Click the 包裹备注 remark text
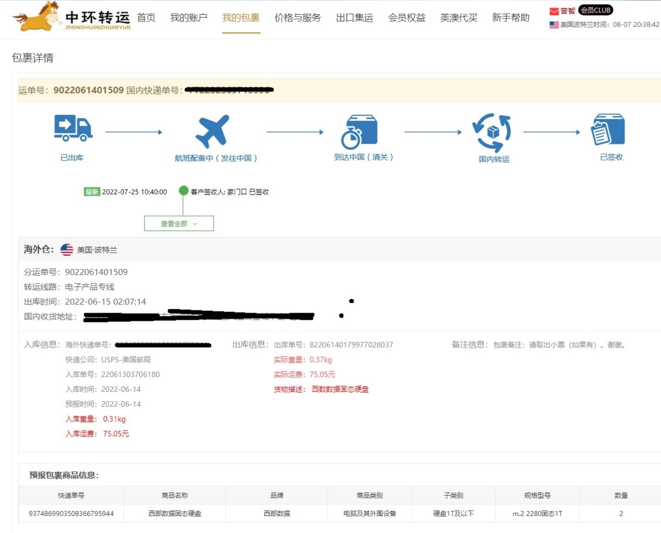 pyautogui.click(x=559, y=345)
